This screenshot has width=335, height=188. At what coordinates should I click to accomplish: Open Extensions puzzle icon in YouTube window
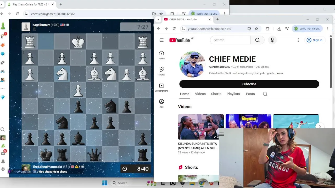click(x=267, y=29)
